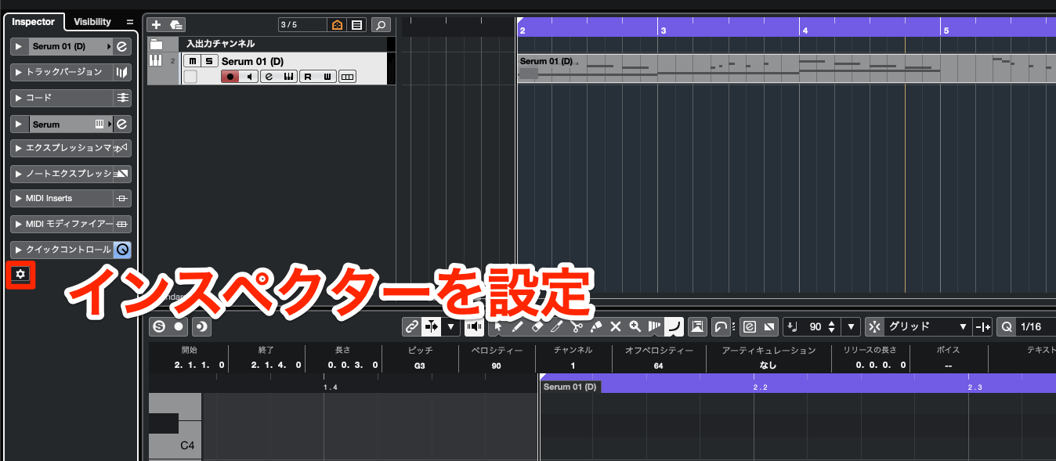Click the 開始 position value 2. 1. 1. 0
Screen dimensions: 1056x461
pos(201,366)
